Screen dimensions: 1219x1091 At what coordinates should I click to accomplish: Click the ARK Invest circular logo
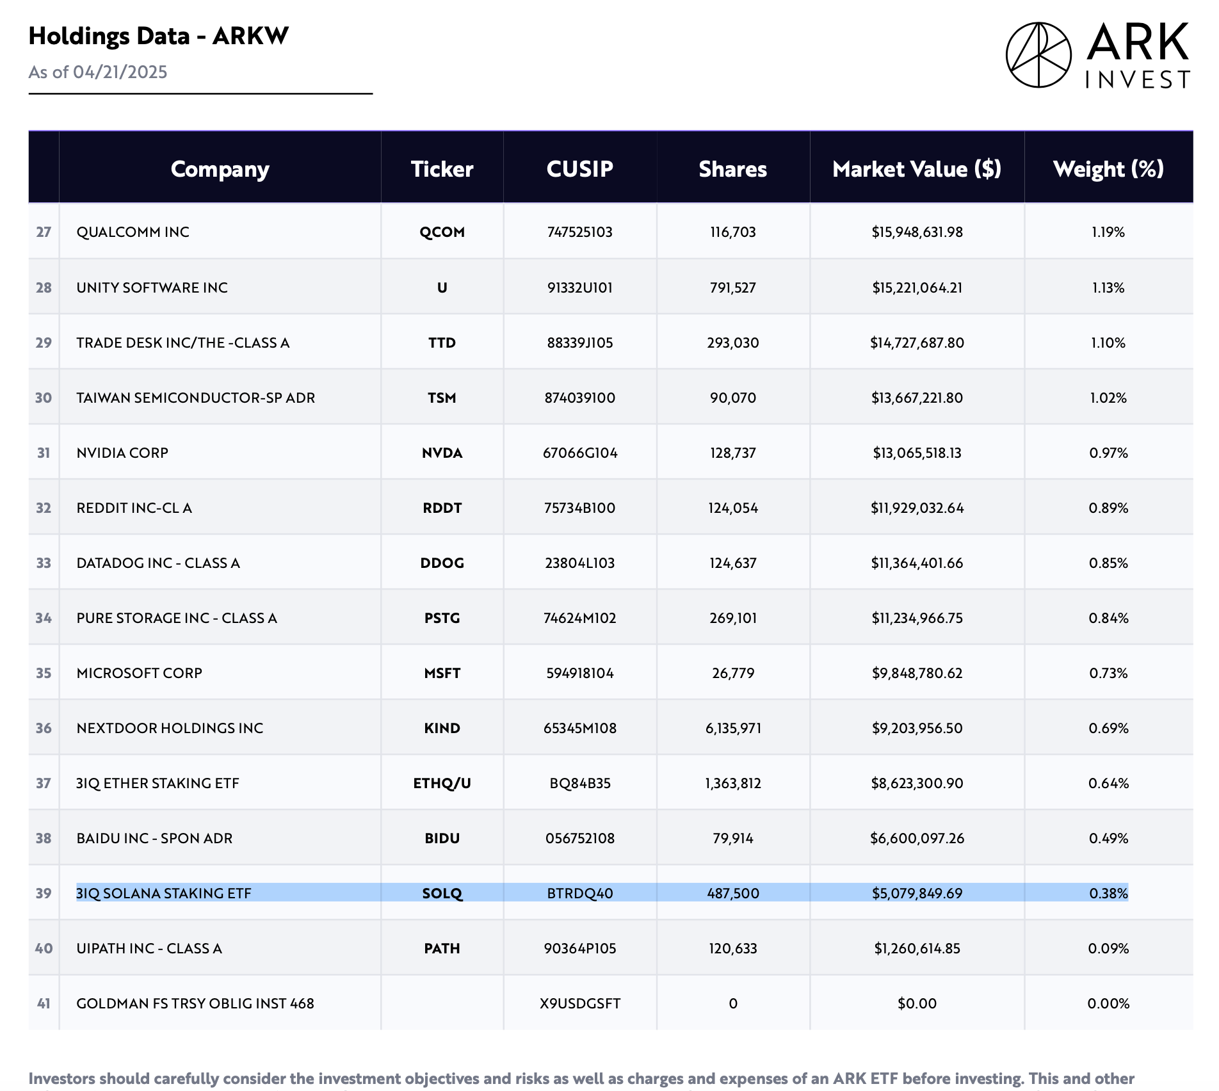point(1038,55)
